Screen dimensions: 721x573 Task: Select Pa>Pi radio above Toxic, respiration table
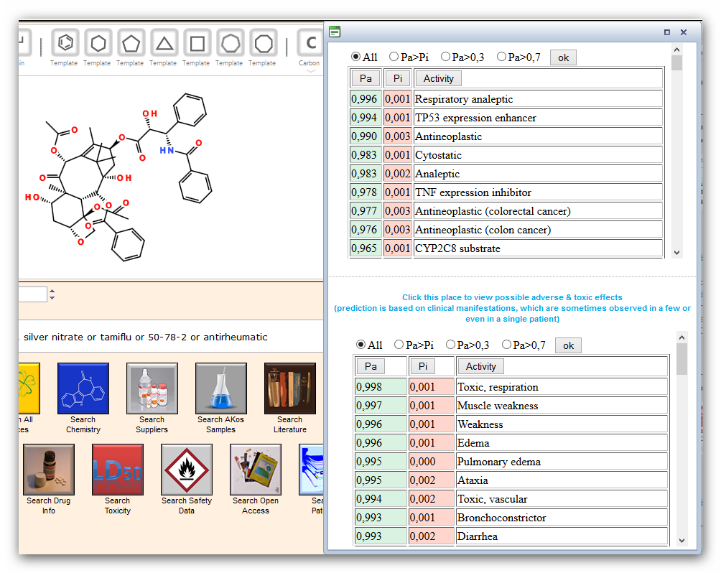(399, 345)
